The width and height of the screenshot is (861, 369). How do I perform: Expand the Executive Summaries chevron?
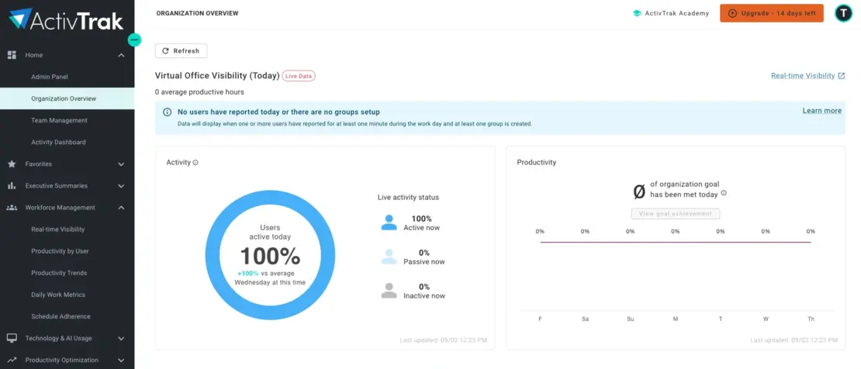pyautogui.click(x=121, y=185)
